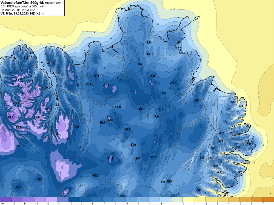Select the dark blue legend swatch between -10 and -9
The width and height of the screenshot is (274, 205).
[x=74, y=200]
